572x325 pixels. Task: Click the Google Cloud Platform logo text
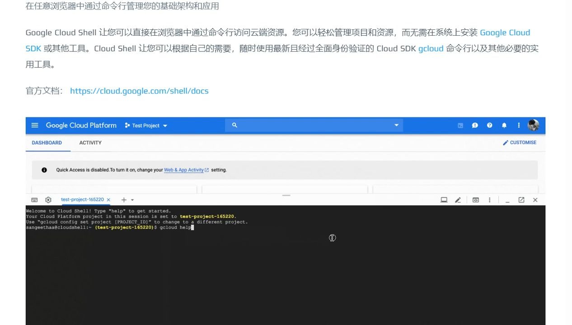click(x=81, y=125)
